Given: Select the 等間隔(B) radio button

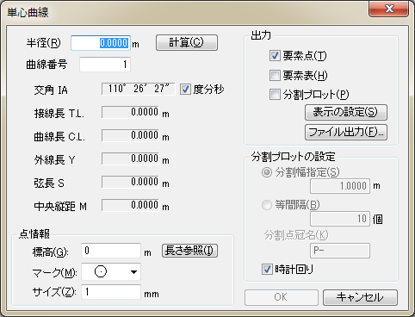Looking at the screenshot, I should (267, 205).
